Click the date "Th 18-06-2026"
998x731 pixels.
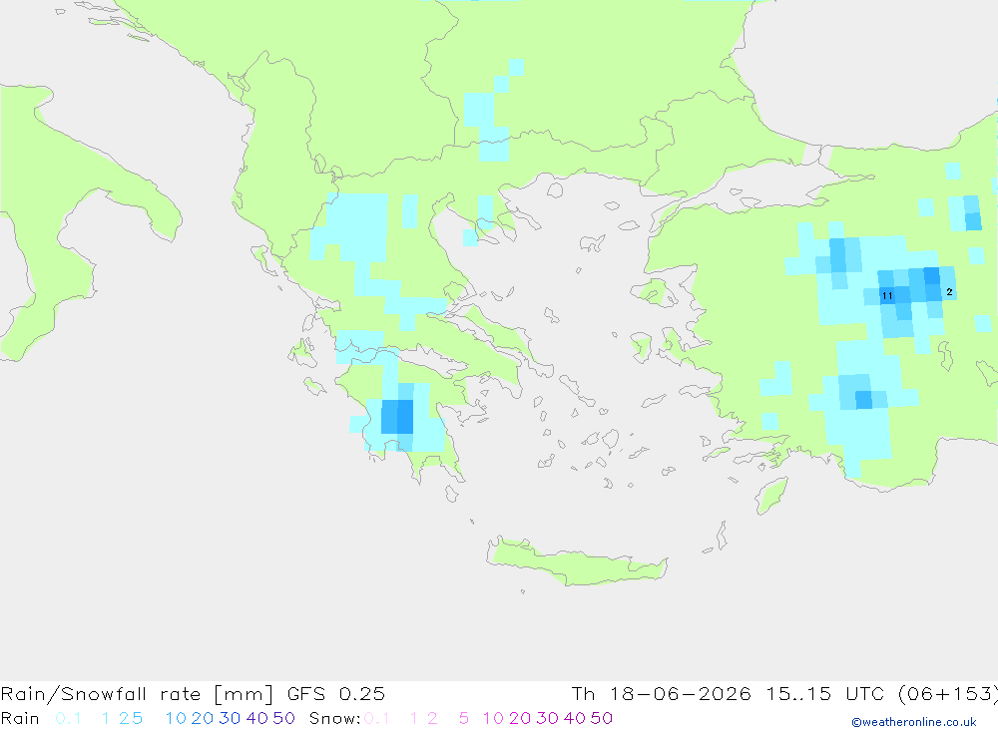(662, 693)
